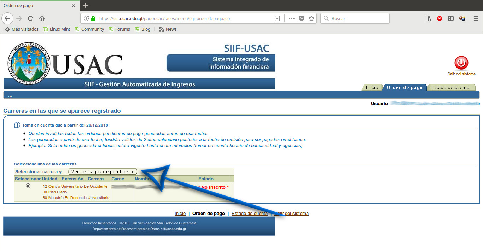Reload the page with the refresh icon
This screenshot has width=483, height=251.
[31, 18]
